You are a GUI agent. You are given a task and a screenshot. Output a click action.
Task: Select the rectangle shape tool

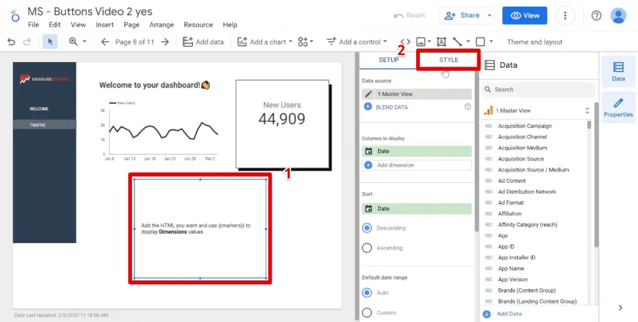click(x=480, y=42)
